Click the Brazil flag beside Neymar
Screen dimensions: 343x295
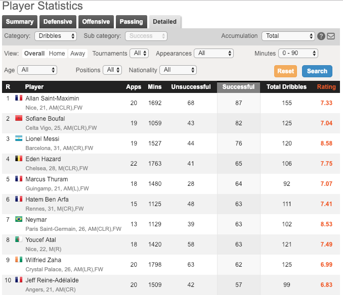pos(19,219)
